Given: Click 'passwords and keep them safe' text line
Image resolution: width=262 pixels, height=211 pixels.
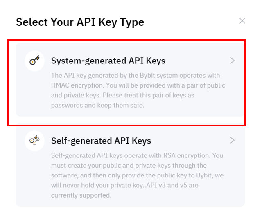Looking at the screenshot, I should coord(97,105).
